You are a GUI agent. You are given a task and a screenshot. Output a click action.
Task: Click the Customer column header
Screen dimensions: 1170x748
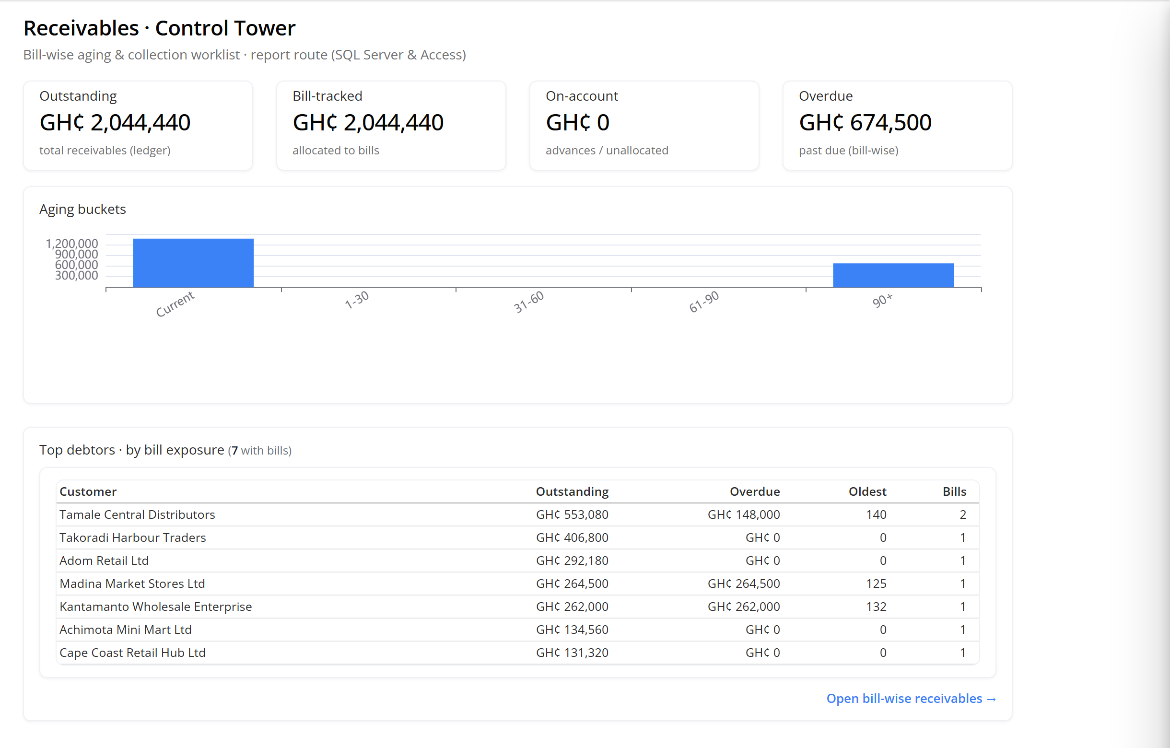click(88, 491)
